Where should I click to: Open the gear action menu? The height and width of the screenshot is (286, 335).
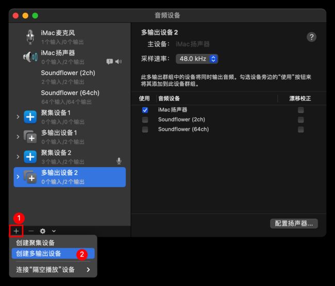(x=43, y=231)
